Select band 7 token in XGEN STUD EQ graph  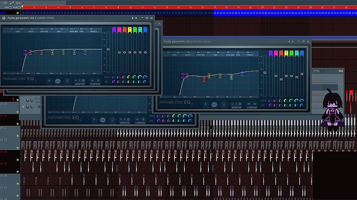point(85,52)
